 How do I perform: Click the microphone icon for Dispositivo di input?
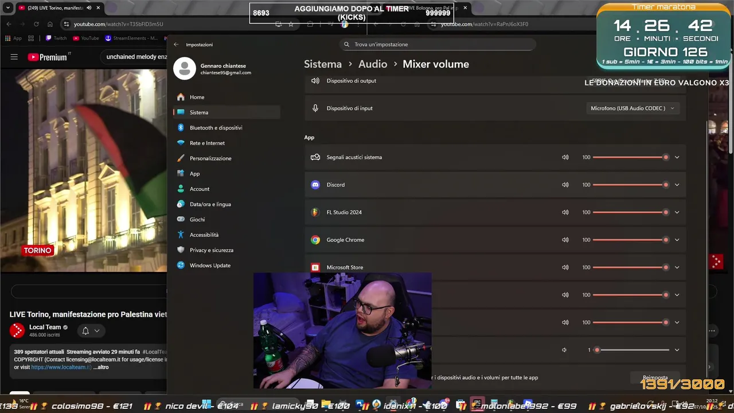pyautogui.click(x=315, y=108)
